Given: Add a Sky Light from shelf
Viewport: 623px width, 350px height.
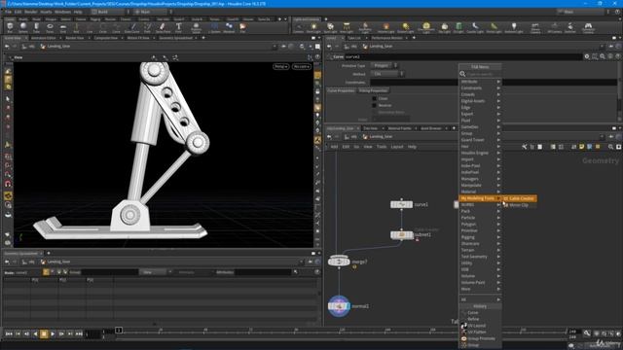Looking at the screenshot, I should click(444, 27).
